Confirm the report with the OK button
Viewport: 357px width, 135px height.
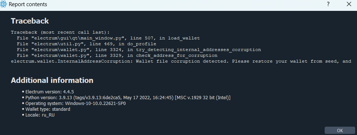pos(340,130)
